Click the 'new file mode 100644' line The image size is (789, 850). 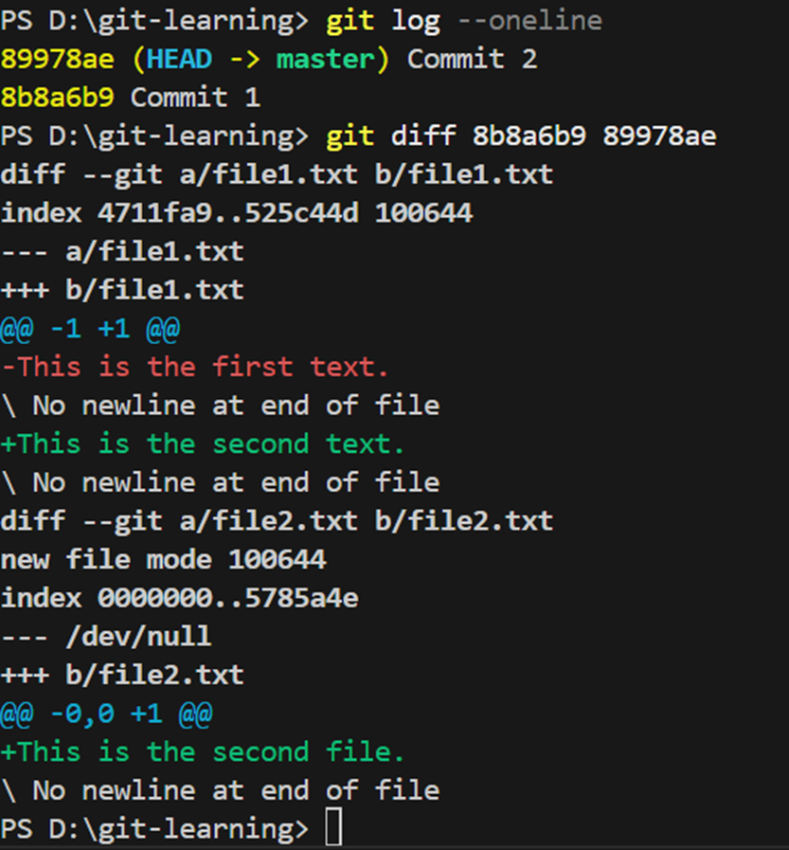click(163, 559)
